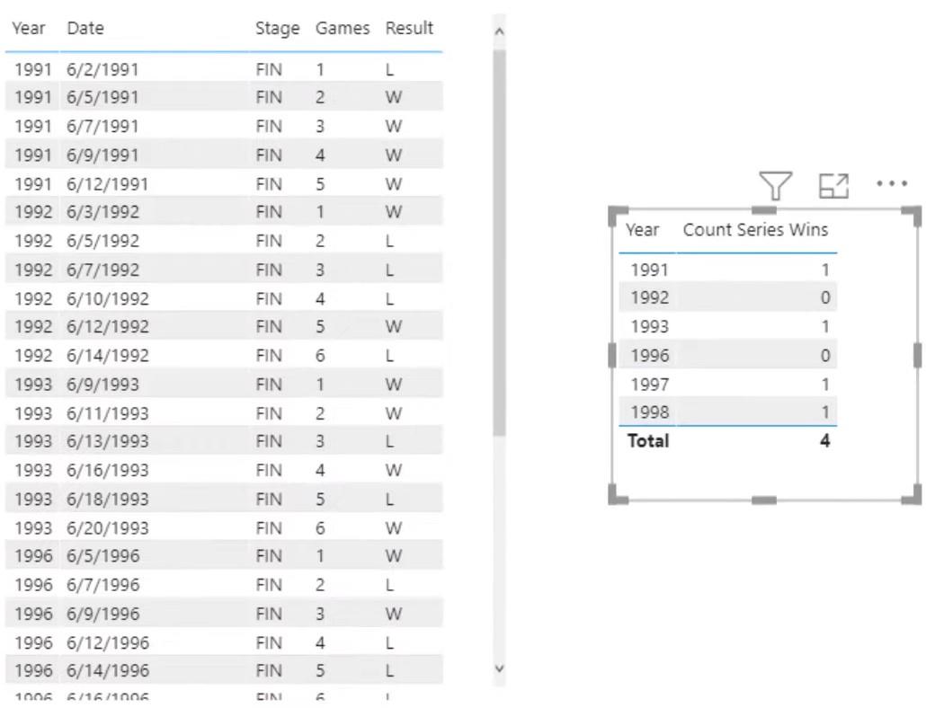
Task: Click the right-middle handle of the visual
Action: [x=917, y=356]
